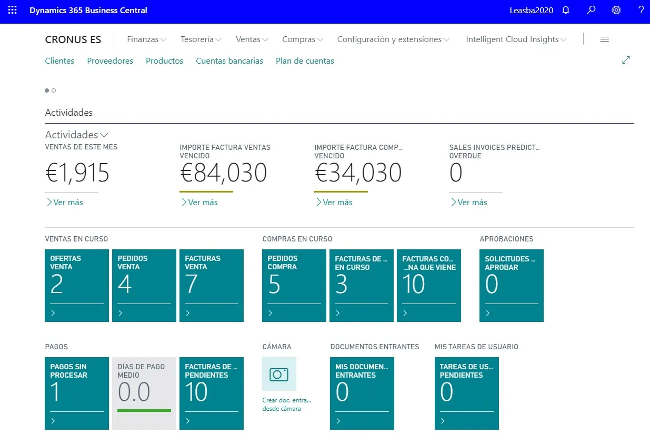The image size is (650, 445).
Task: Open the Actividades dropdown chevron
Action: (104, 136)
